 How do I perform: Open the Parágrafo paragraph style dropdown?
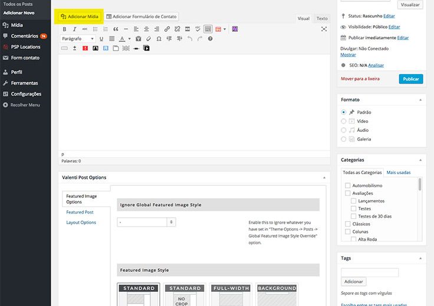[x=78, y=39]
